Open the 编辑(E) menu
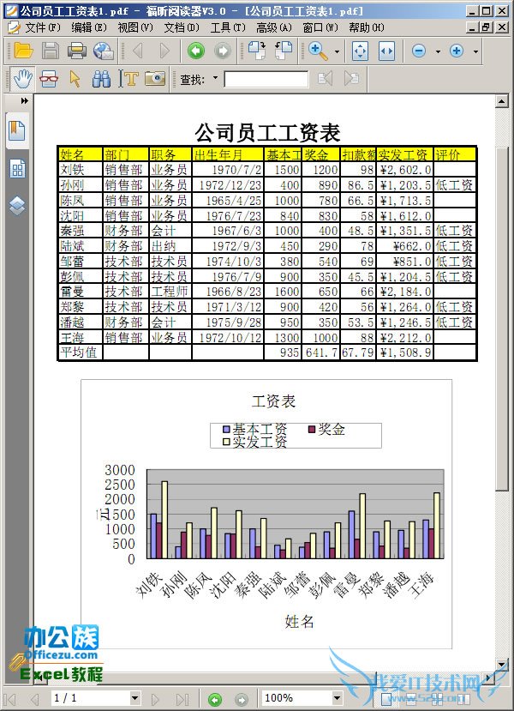 point(89,27)
